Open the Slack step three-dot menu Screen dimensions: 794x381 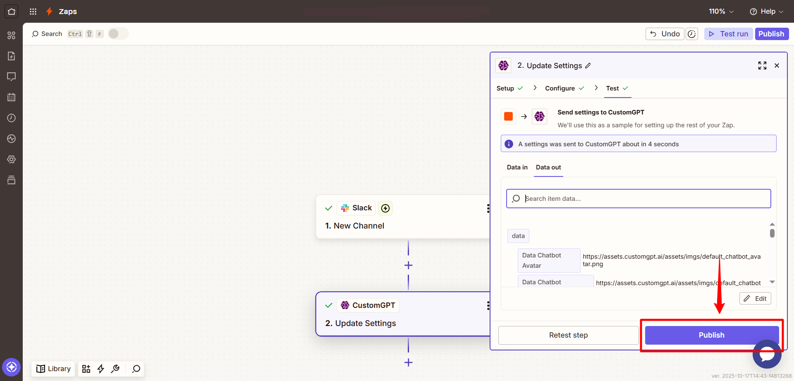488,208
